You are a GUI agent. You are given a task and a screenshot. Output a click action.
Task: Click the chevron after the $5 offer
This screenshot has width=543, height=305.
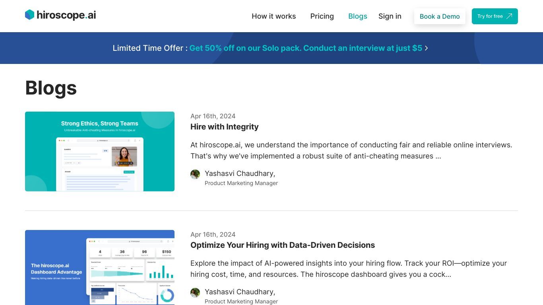427,48
